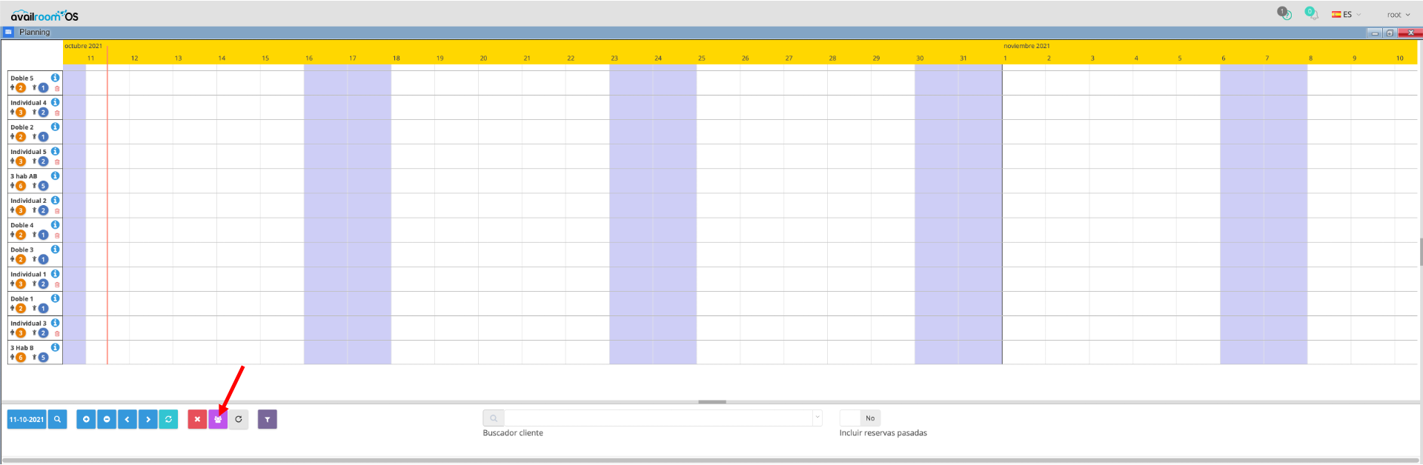The image size is (1423, 465).
Task: Click the purple group reservation button
Action: pyautogui.click(x=218, y=419)
